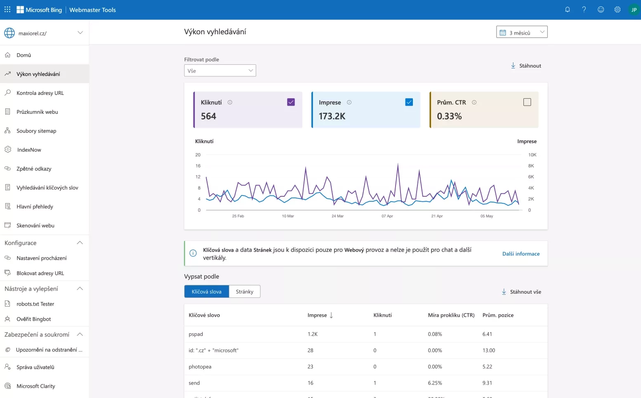Image resolution: width=641 pixels, height=398 pixels.
Task: Open Upozornění na odstranění in the sidebar
Action: (45, 349)
